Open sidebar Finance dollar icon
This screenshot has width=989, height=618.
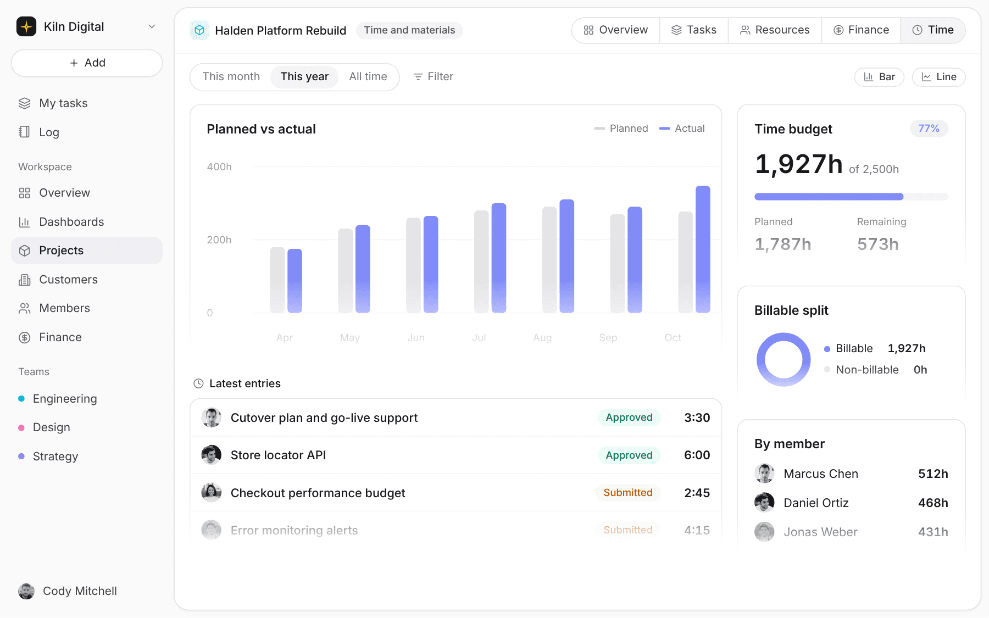tap(24, 337)
